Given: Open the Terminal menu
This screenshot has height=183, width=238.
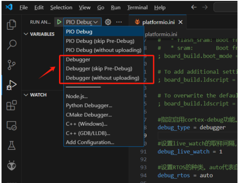Looking at the screenshot, I should (x=137, y=7).
